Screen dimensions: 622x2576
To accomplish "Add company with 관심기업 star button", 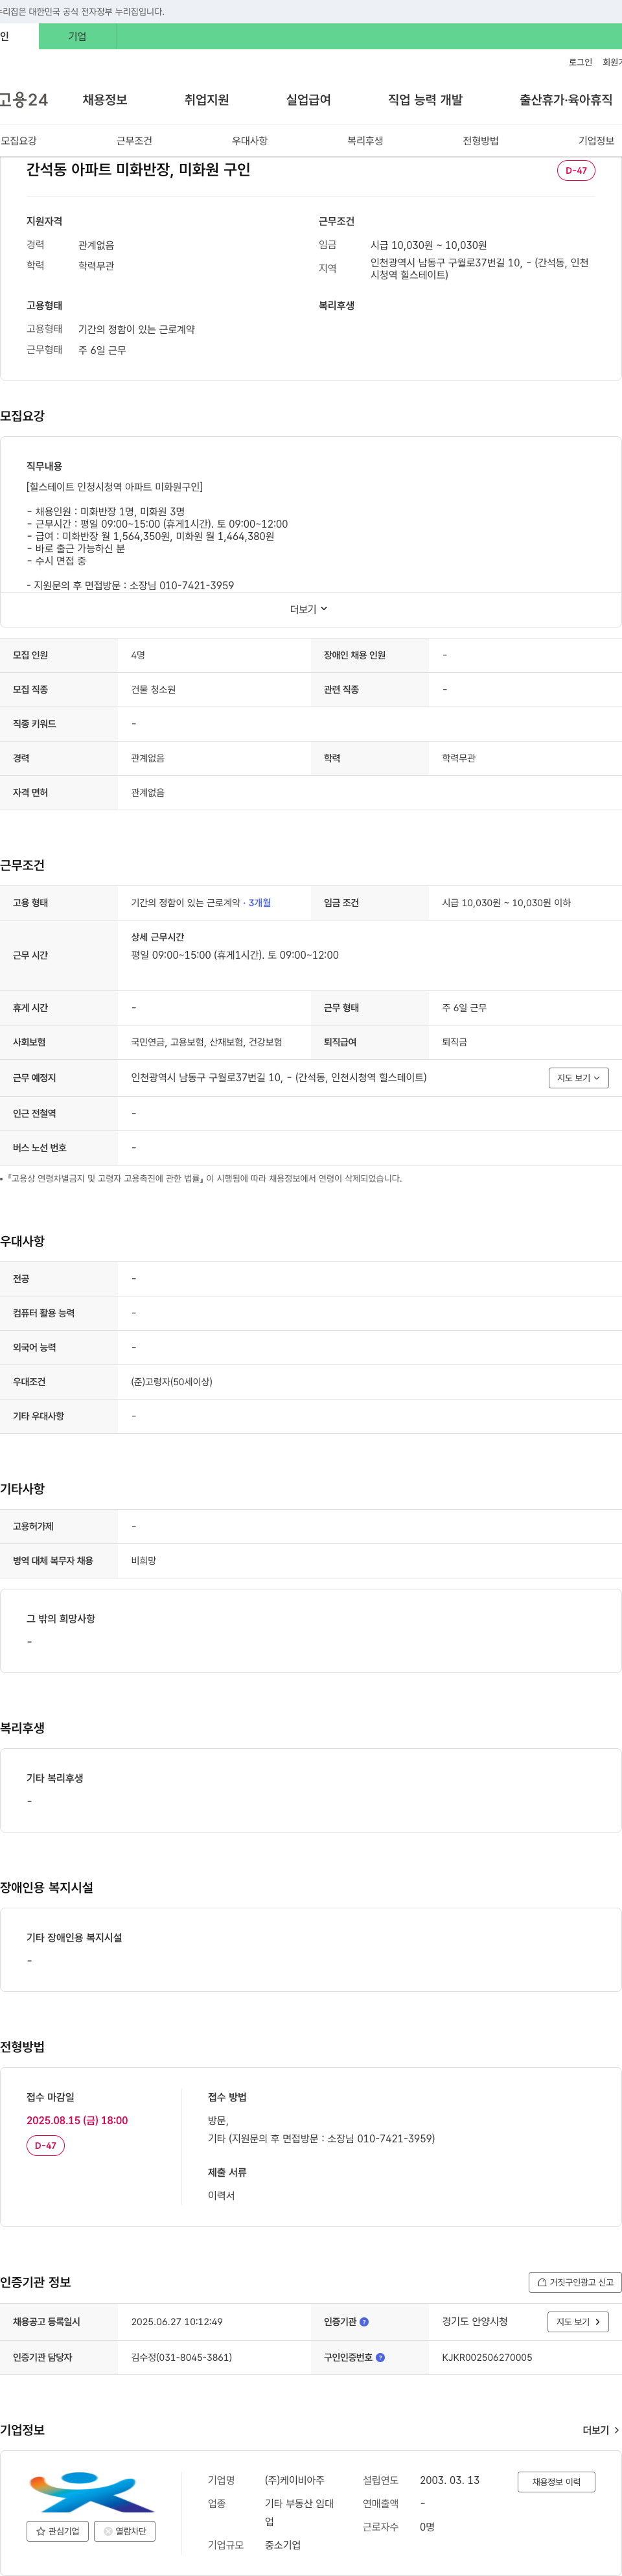I will pyautogui.click(x=57, y=2531).
